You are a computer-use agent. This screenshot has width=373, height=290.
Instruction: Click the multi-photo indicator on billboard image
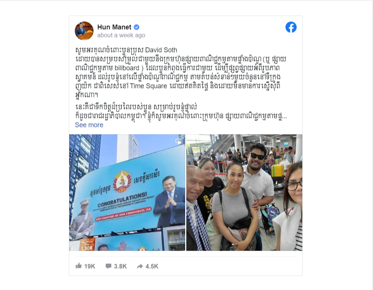pyautogui.click(x=178, y=141)
